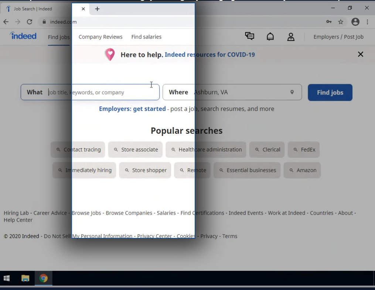Search popular term Remote
Viewport: 375px width, 290px height.
(x=192, y=170)
